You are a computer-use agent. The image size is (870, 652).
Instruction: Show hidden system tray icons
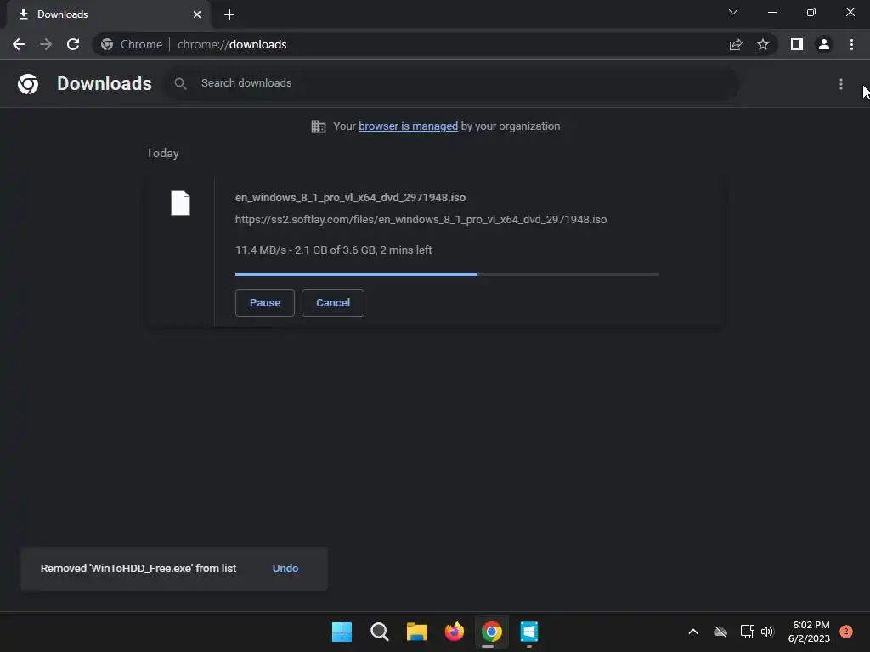(x=693, y=632)
